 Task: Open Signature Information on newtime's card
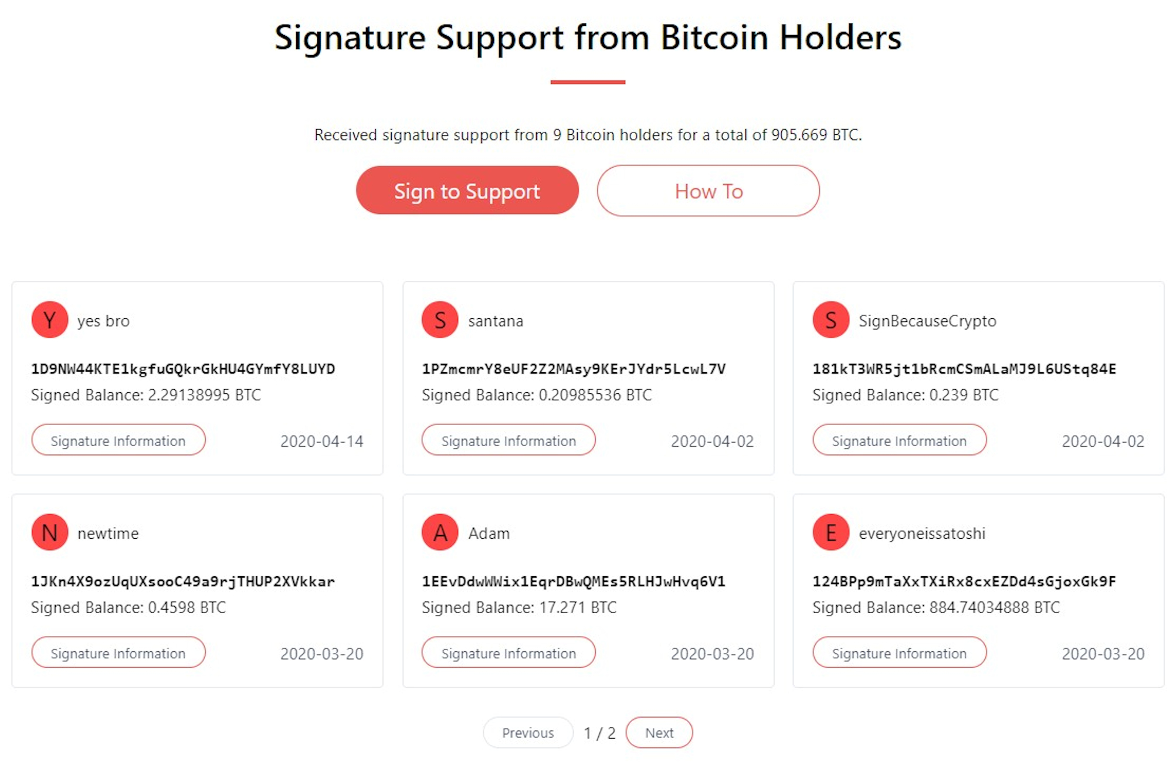(118, 652)
